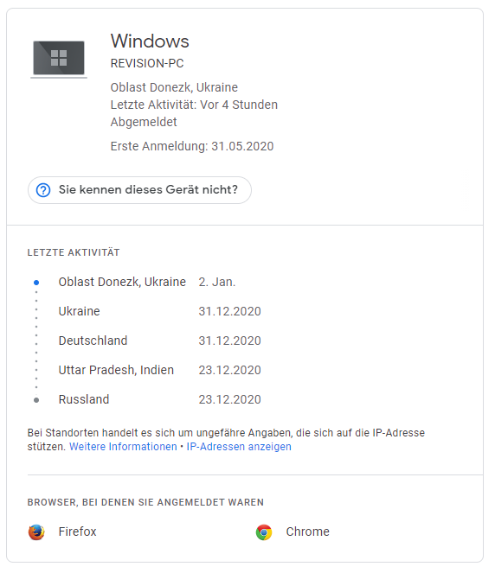This screenshot has width=495, height=573.
Task: Select the Ukraine 31.12.2020 activity entry
Action: pyautogui.click(x=160, y=311)
